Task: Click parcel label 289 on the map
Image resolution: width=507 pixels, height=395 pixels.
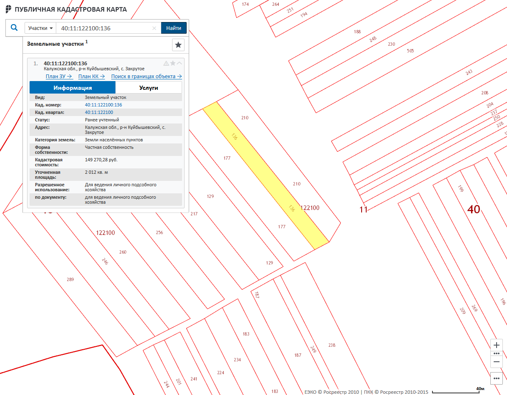Action: (70, 279)
